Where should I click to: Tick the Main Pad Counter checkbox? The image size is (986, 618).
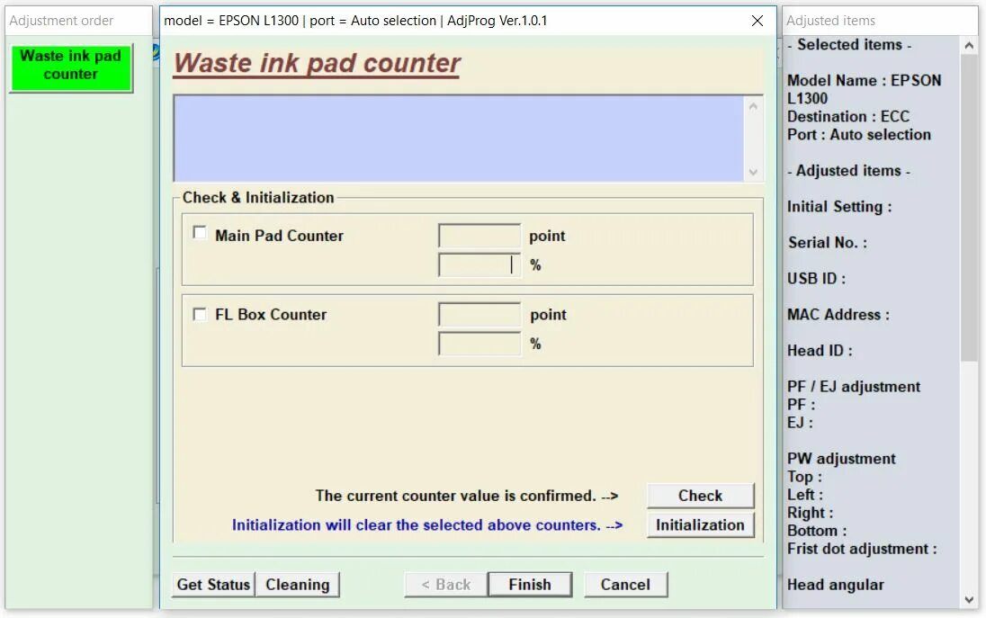coord(200,233)
